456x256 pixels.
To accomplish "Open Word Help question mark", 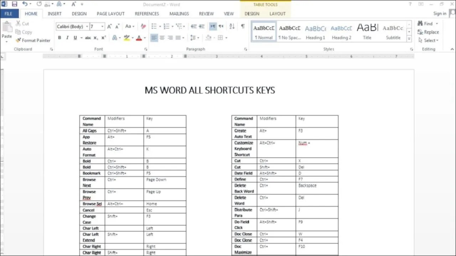I will tap(410, 4).
